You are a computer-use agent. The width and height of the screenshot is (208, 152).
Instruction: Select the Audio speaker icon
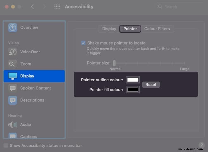(13, 125)
